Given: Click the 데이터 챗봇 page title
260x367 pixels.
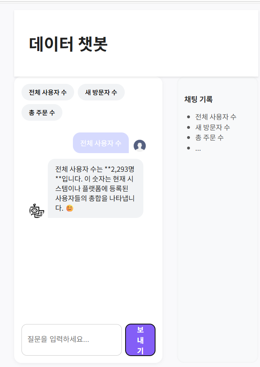Looking at the screenshot, I should (x=68, y=44).
